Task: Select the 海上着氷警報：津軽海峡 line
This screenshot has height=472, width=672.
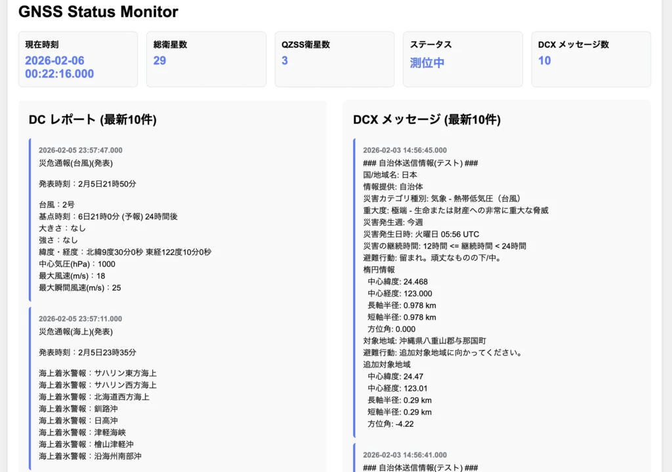Action: pyautogui.click(x=82, y=433)
